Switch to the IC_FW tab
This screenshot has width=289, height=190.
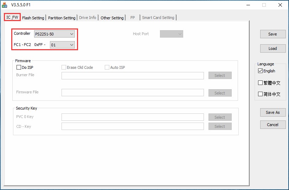(12, 17)
